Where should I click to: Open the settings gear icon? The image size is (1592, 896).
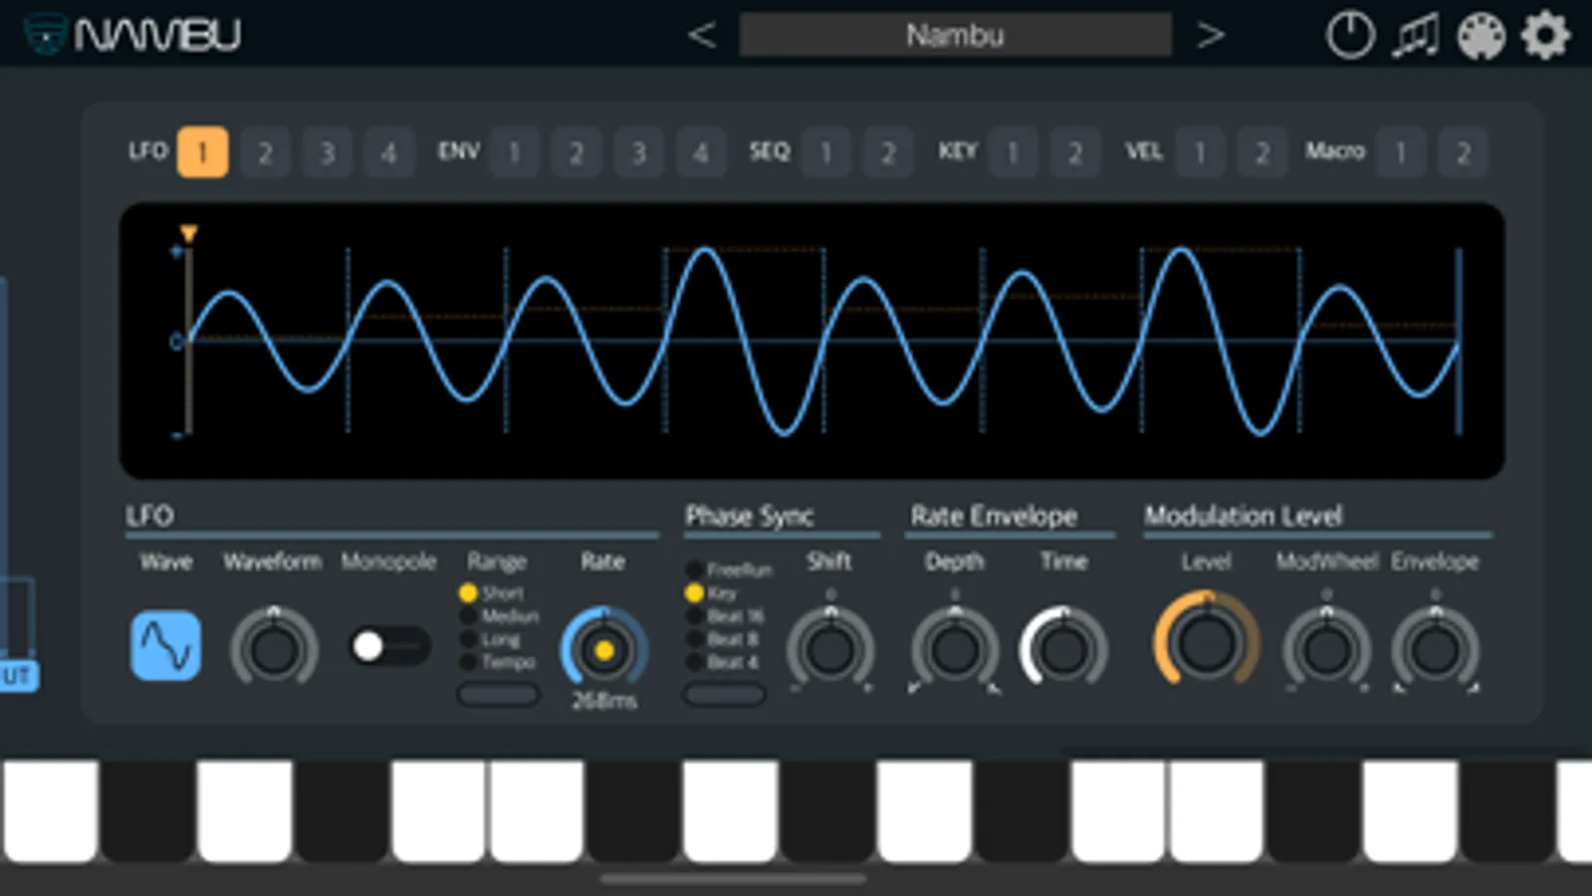point(1545,37)
